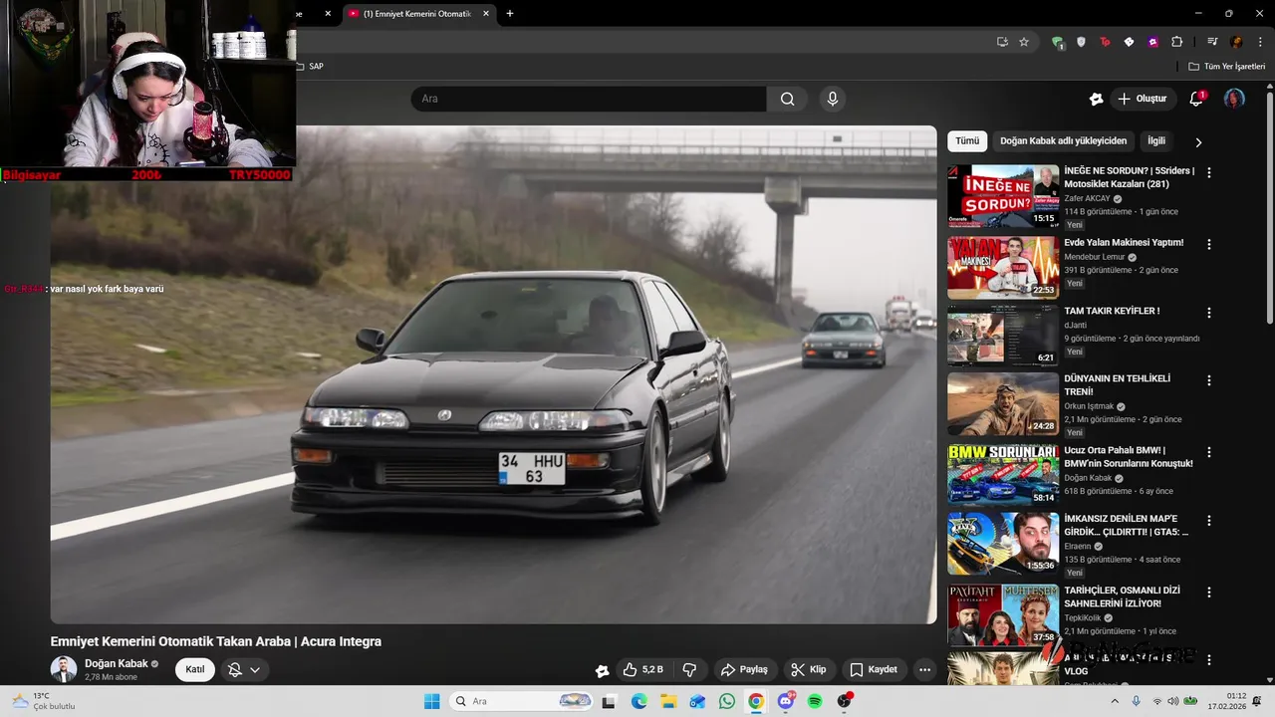1275x717 pixels.
Task: Open the Chrome extensions puzzle icon
Action: [x=1177, y=42]
